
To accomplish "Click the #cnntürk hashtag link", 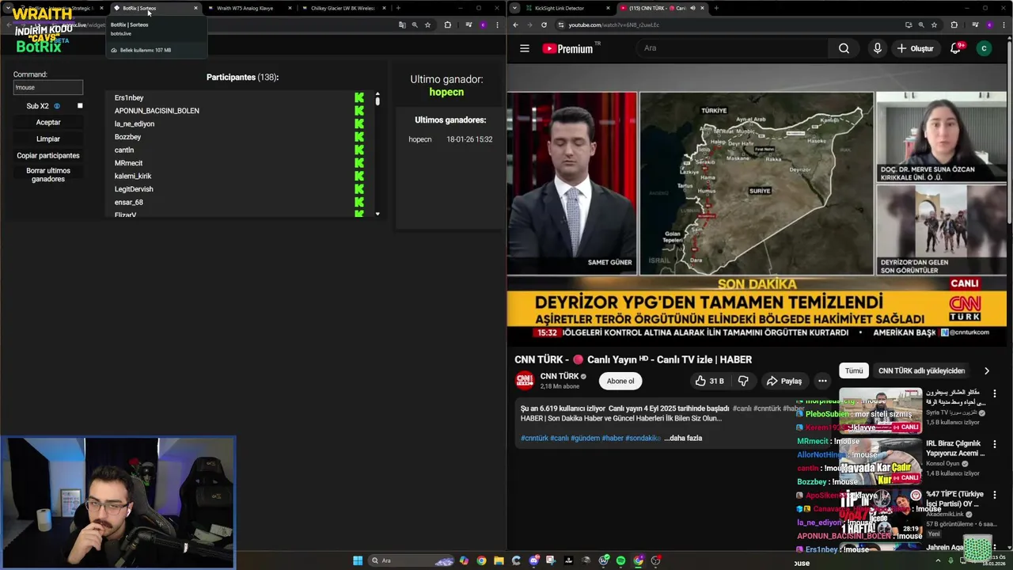I will point(534,438).
